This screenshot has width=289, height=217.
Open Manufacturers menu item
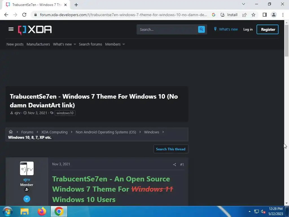[x=38, y=44]
